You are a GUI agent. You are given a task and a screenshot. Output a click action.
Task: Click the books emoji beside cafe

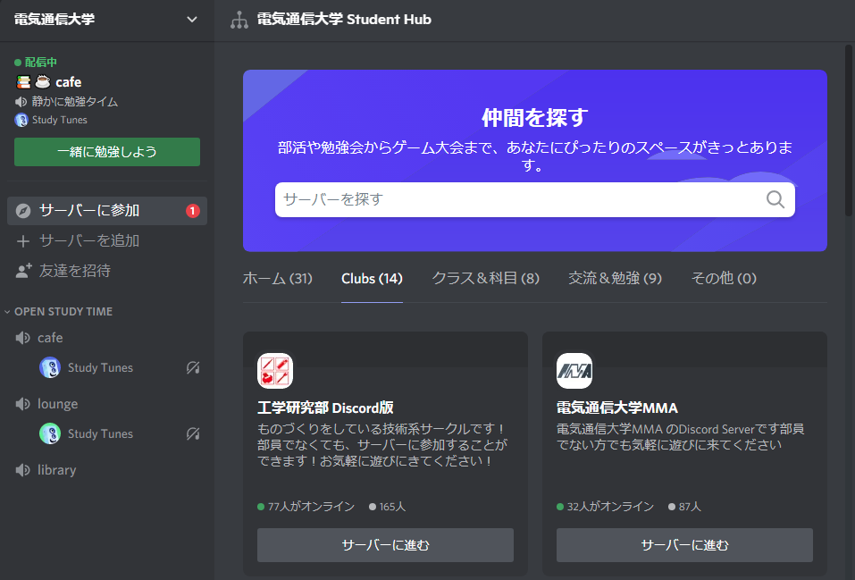pos(23,82)
